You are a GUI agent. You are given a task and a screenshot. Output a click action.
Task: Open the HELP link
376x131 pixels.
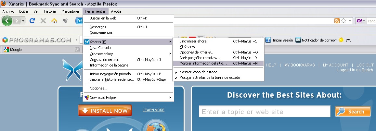[271, 65]
